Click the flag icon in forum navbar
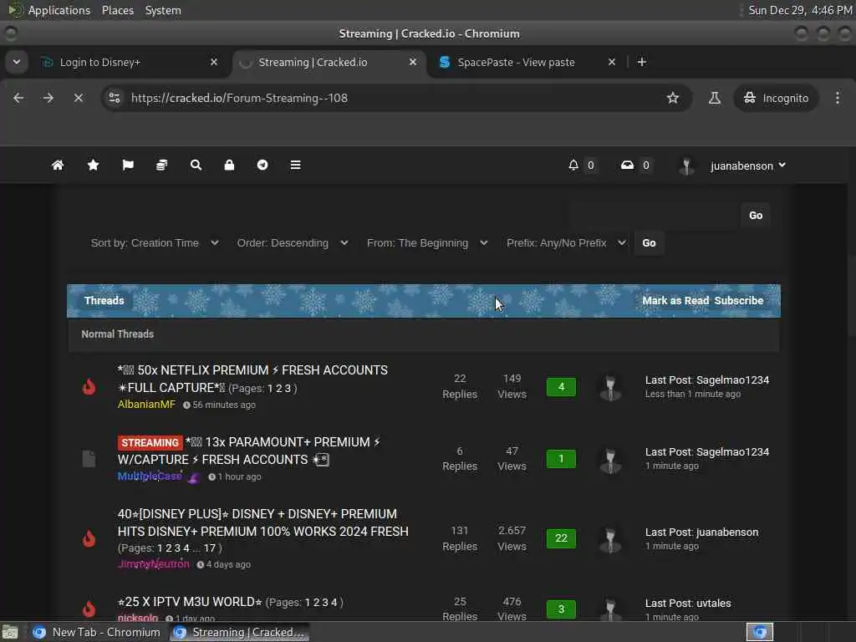856x642 pixels. pyautogui.click(x=128, y=165)
